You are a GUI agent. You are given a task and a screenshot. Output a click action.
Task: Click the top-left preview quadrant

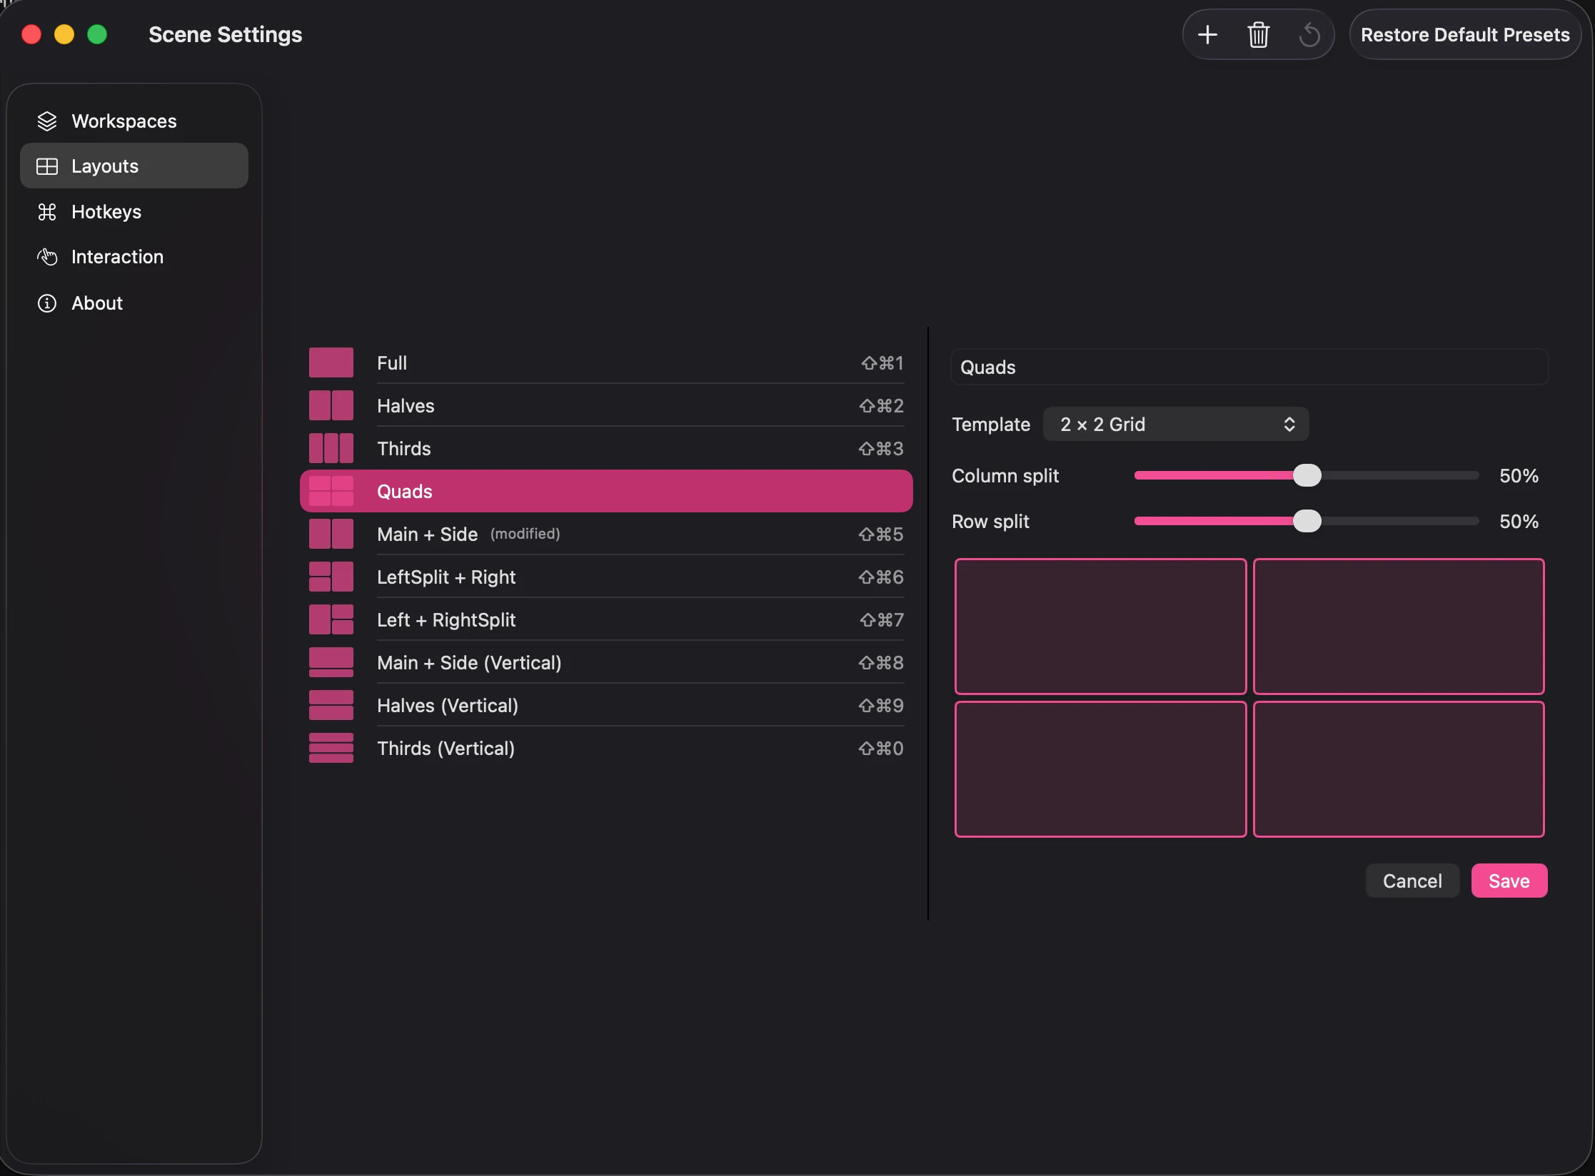[x=1100, y=626]
